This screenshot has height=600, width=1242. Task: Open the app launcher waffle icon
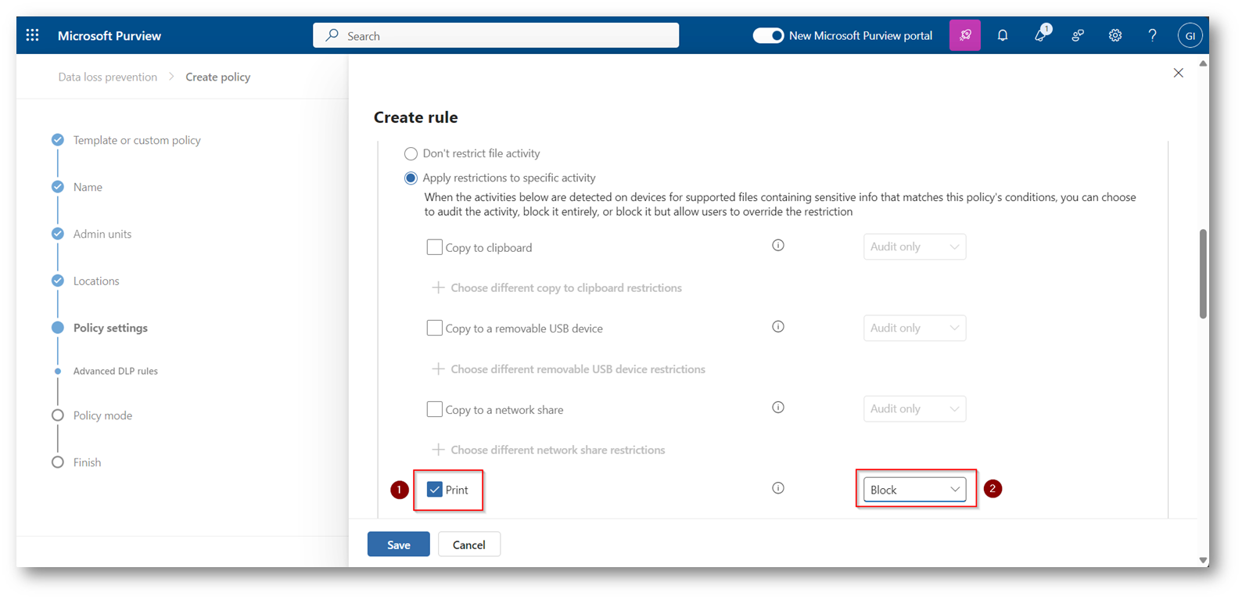[x=32, y=35]
